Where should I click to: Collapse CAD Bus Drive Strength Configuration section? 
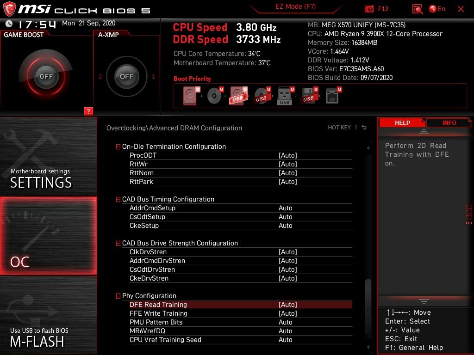click(x=118, y=243)
